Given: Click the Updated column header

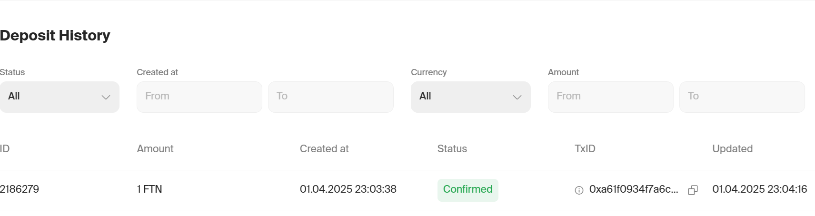Looking at the screenshot, I should point(733,149).
